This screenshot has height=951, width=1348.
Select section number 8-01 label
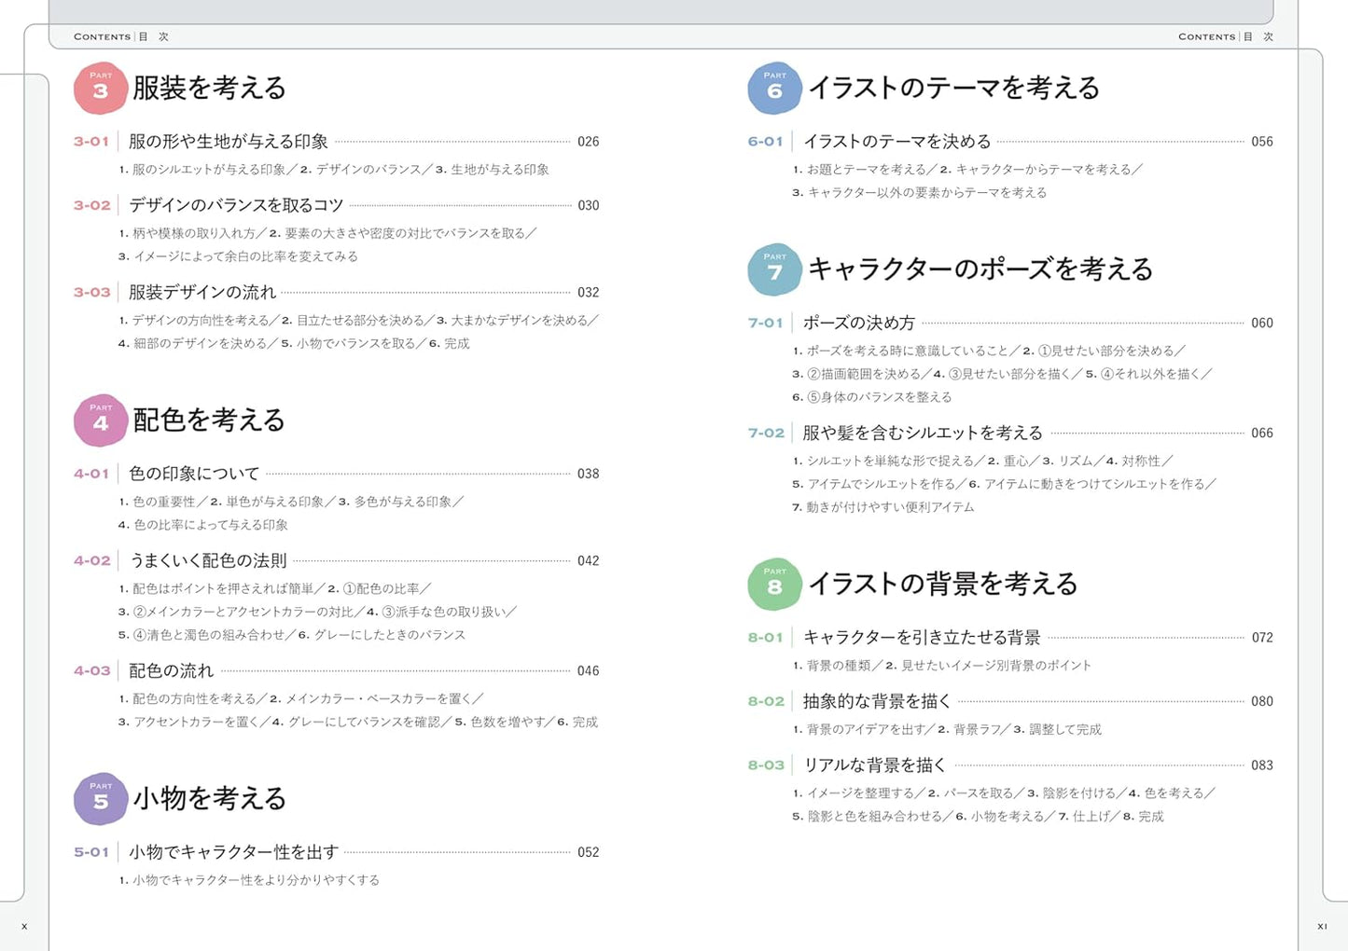pos(765,638)
